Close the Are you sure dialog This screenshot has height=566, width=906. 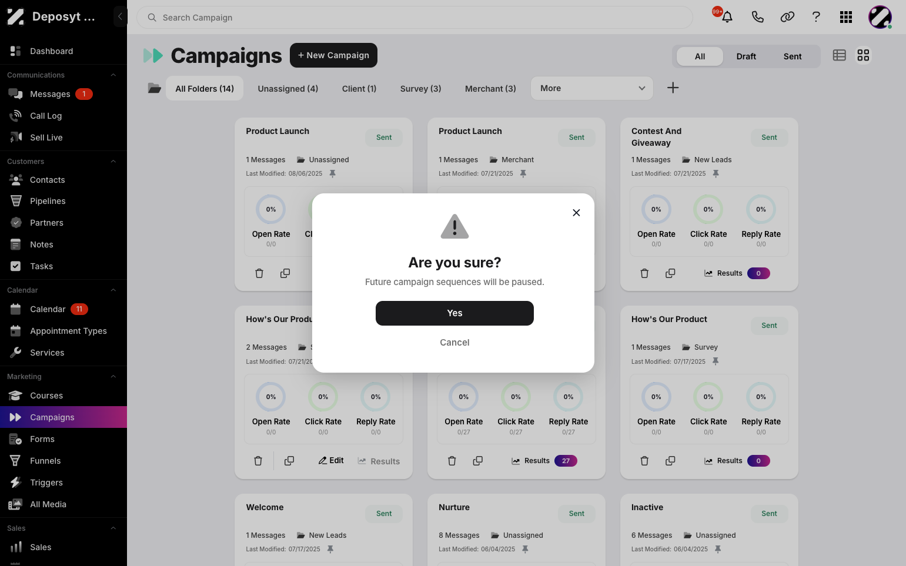576,213
